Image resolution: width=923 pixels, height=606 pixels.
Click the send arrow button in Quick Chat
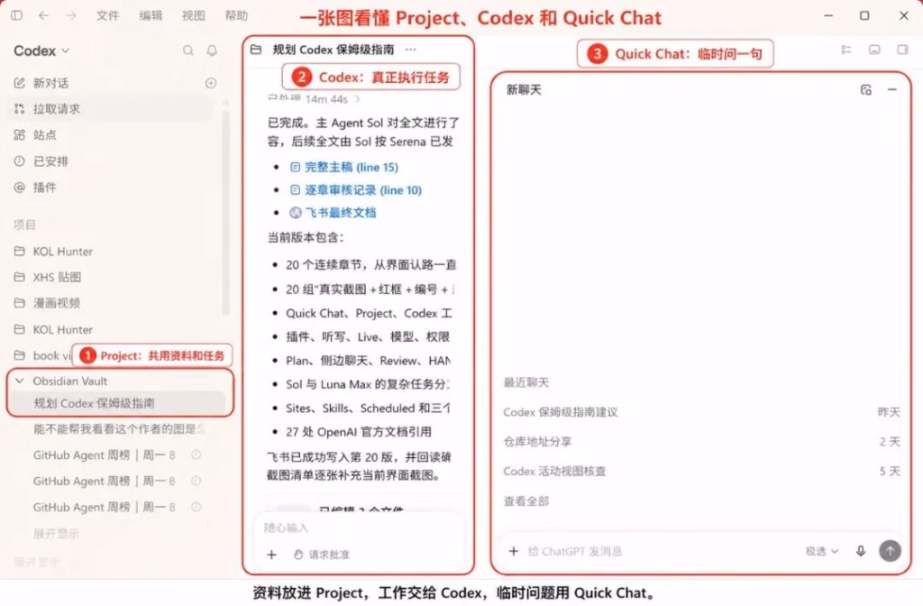point(890,551)
